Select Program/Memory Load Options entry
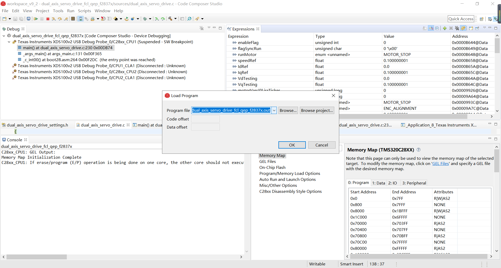Screen dimensions: 501x268 point(290,174)
